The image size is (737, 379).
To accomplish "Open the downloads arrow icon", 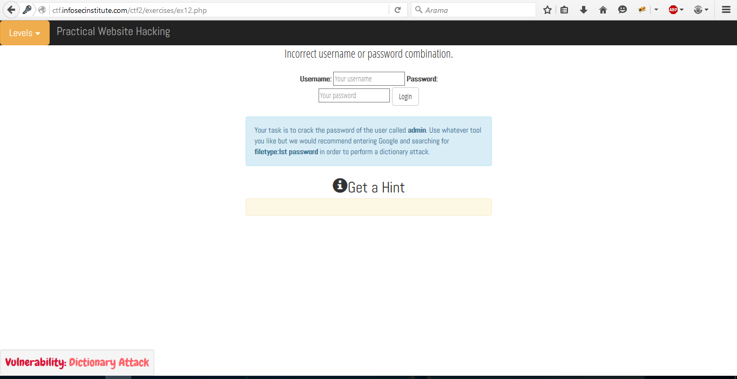I will pyautogui.click(x=584, y=10).
